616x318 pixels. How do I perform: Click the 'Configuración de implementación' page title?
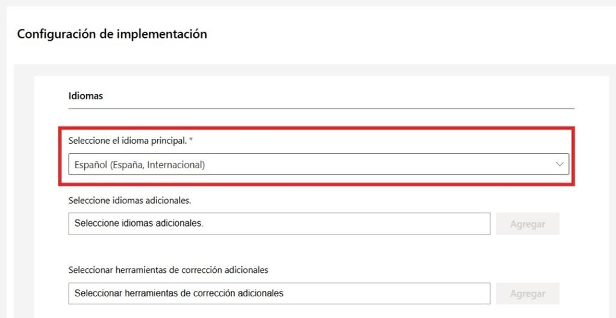(112, 34)
